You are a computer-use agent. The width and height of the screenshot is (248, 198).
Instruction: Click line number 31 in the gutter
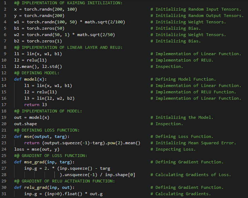coord(5,194)
